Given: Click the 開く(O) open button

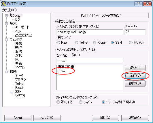Looking at the screenshot, I should pos(105,118).
